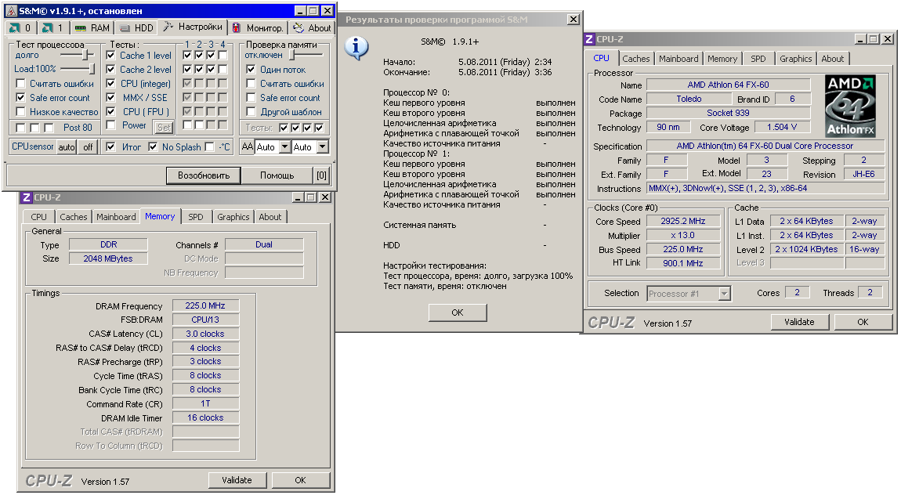Click the Возобновить button
The image size is (901, 495).
pos(204,175)
